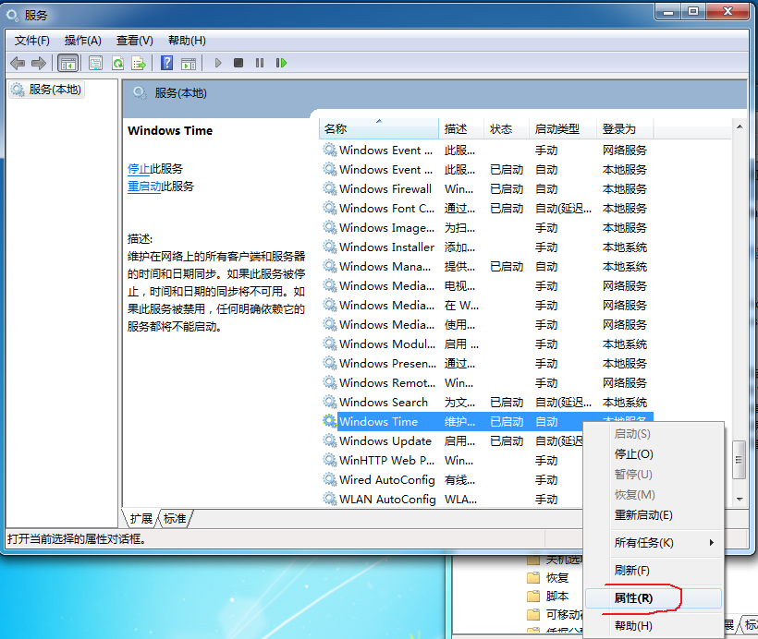Choose 重新启动(E) in the context menu
This screenshot has width=758, height=639.
pyautogui.click(x=654, y=515)
